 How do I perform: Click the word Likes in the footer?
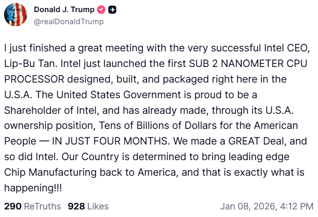[x=98, y=206]
